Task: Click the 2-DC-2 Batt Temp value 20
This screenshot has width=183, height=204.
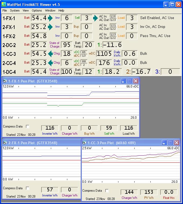Action: tap(88, 45)
